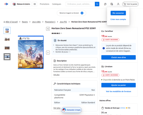Click the home icon in breadcrumb
The height and width of the screenshot is (115, 143).
[x=4, y=22]
